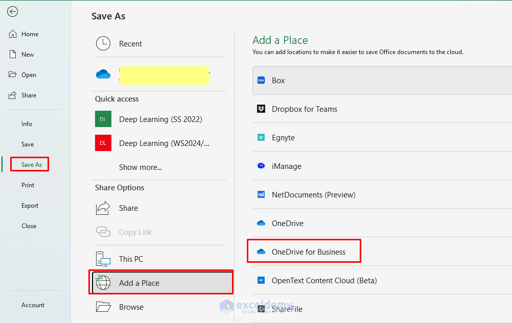Select Save As in the sidebar
The height and width of the screenshot is (323, 512).
pos(31,165)
